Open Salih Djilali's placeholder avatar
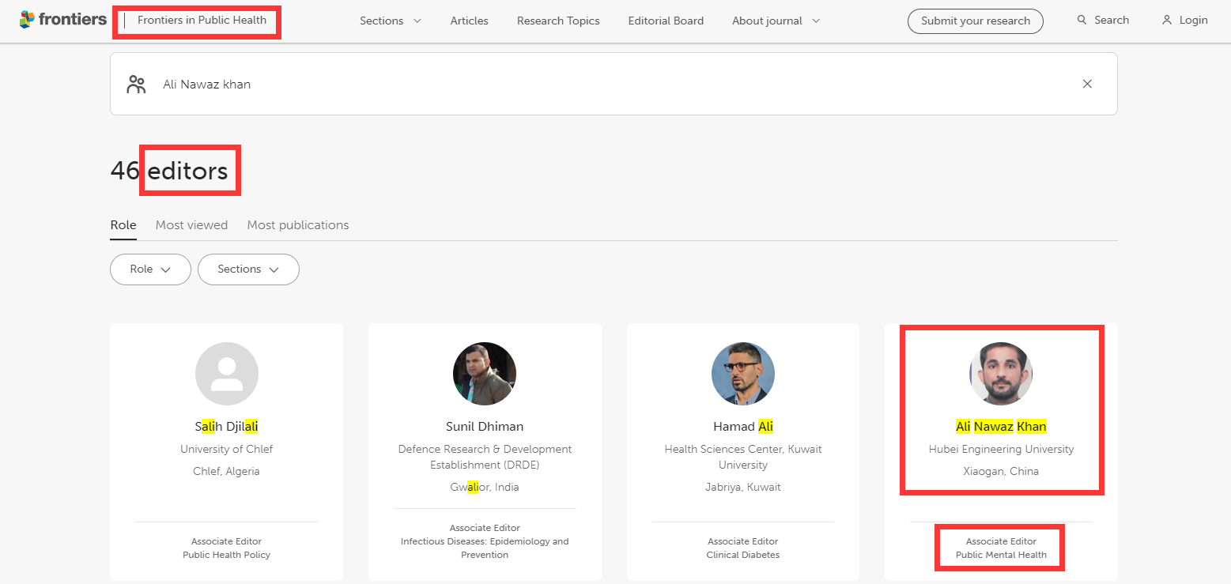1231x584 pixels. [227, 374]
